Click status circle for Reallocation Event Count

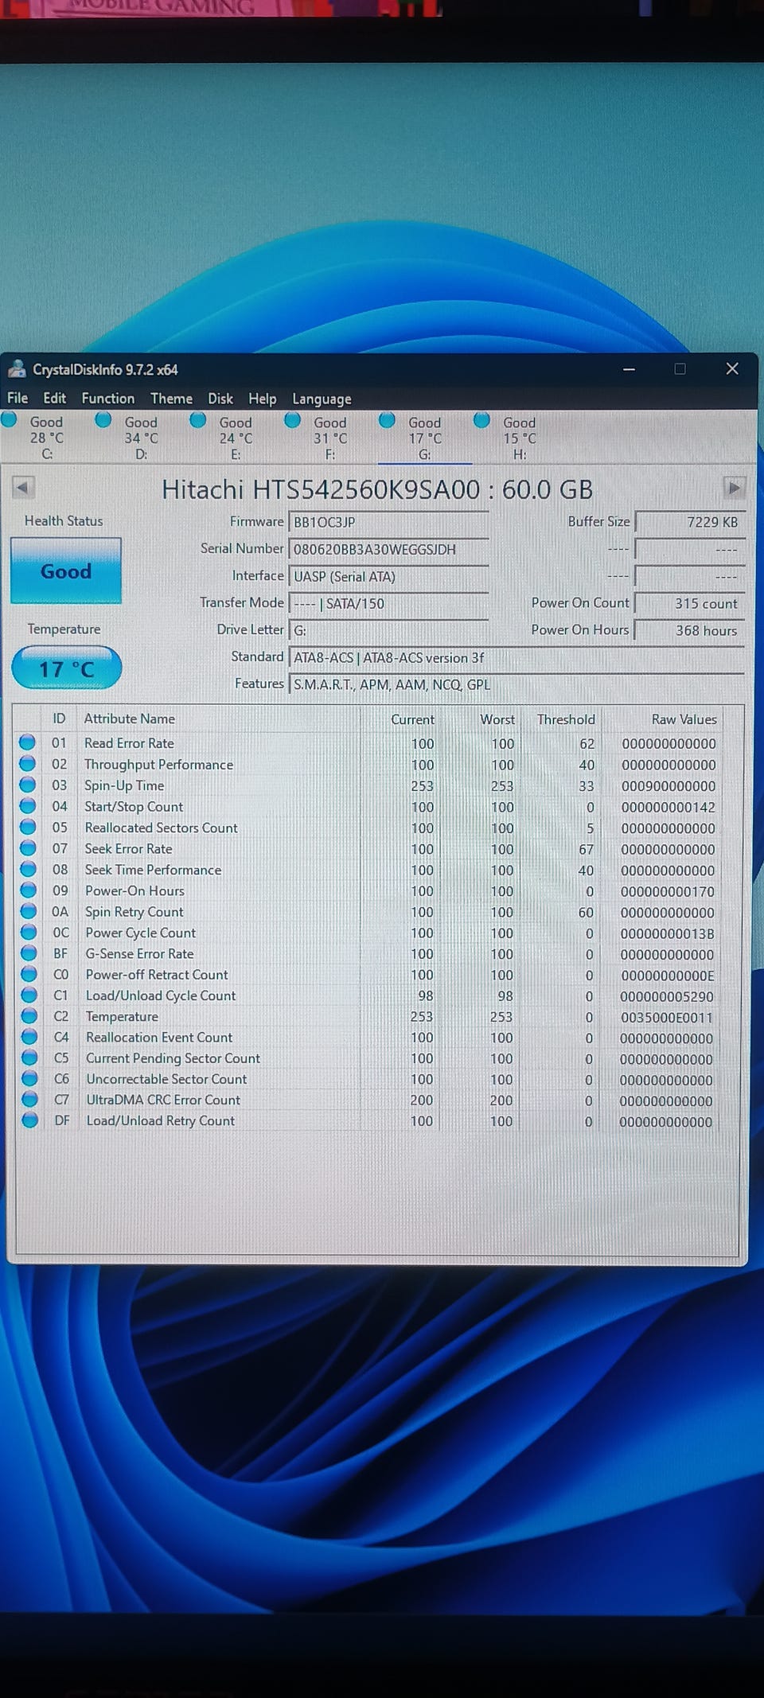(x=29, y=1037)
